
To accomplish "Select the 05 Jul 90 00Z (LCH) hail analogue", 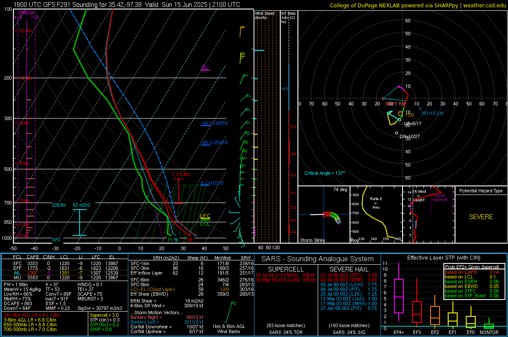I will (349, 285).
